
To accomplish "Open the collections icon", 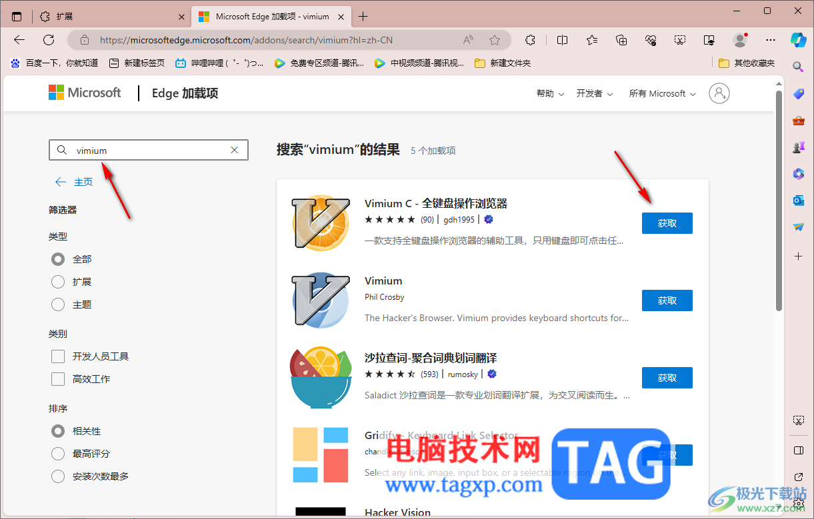I will pos(621,40).
